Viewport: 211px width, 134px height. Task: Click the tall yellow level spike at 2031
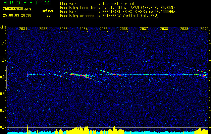[x=28, y=129]
